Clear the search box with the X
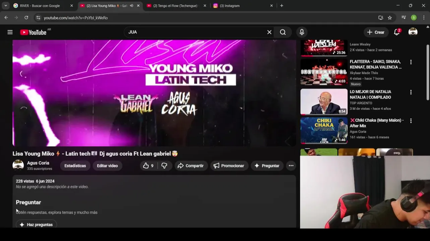 (x=269, y=32)
